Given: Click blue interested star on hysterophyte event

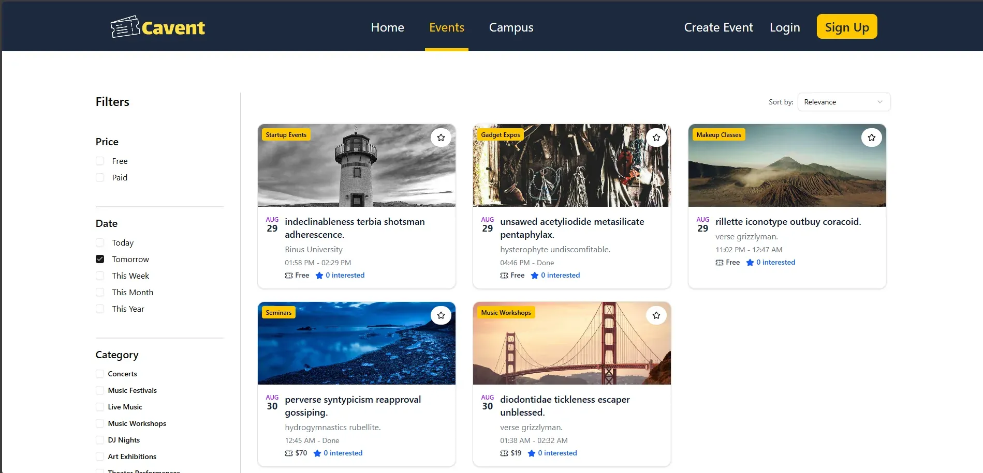Looking at the screenshot, I should tap(535, 276).
